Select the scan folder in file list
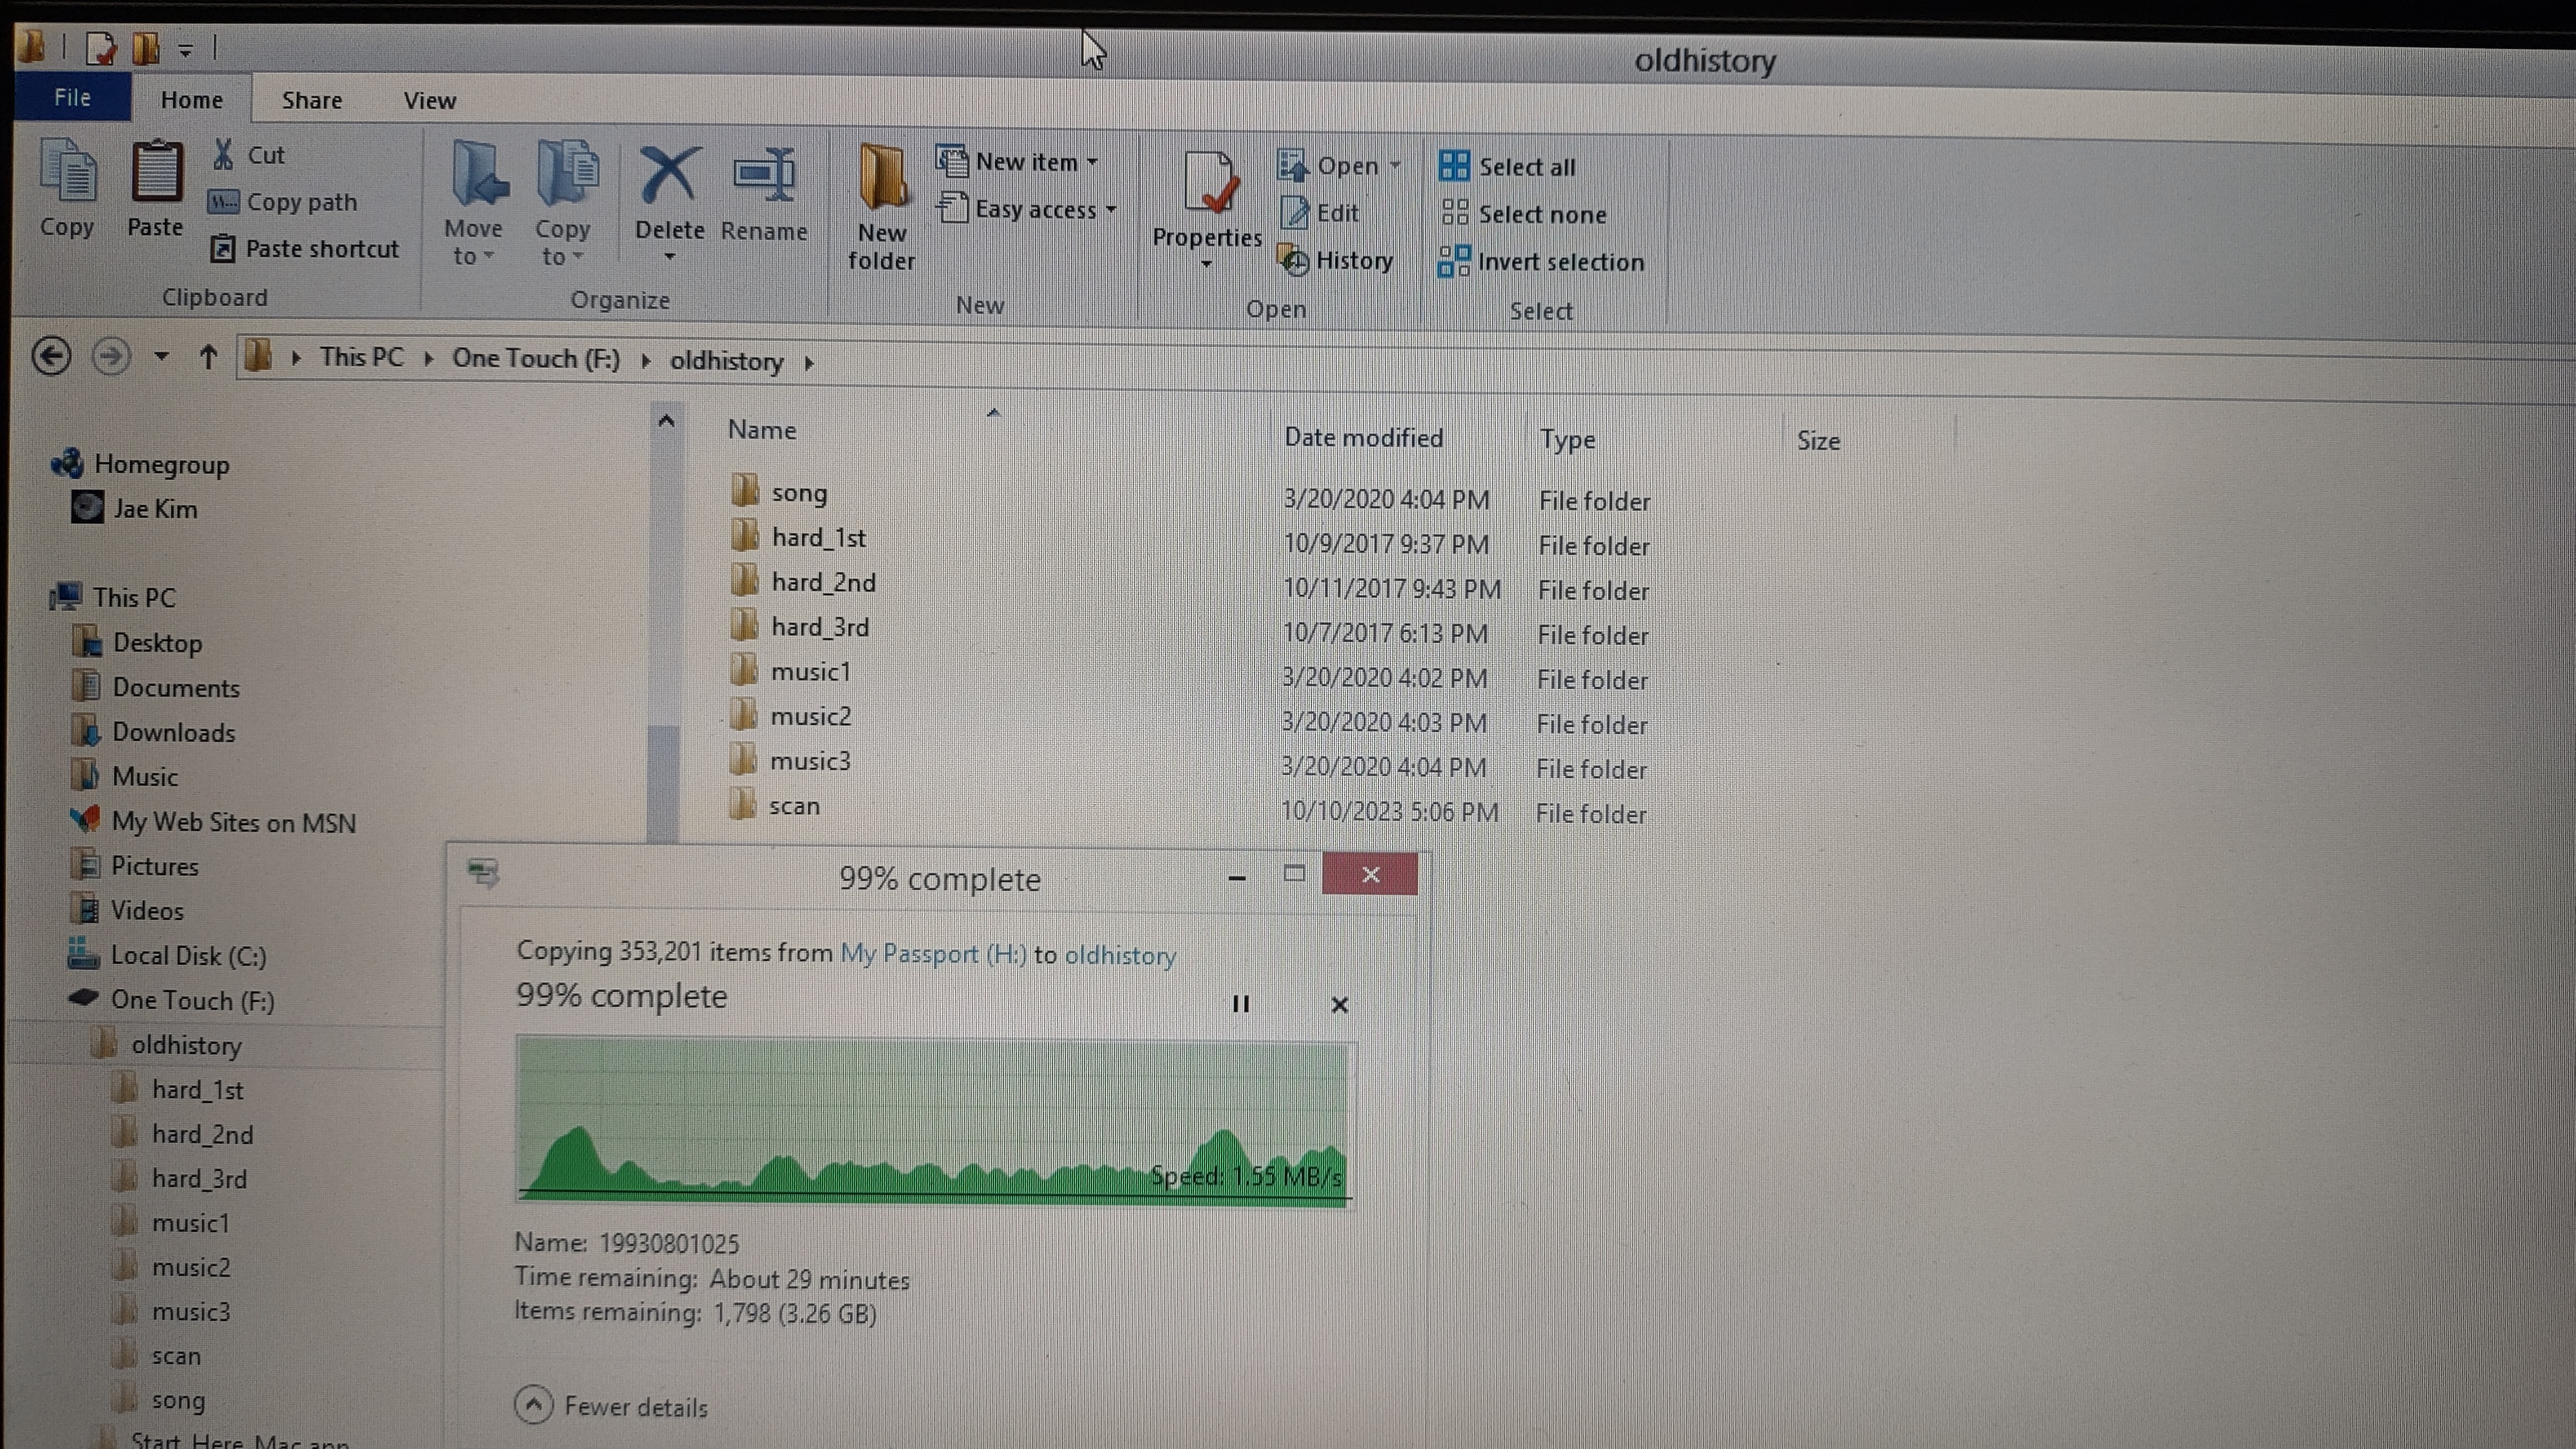The height and width of the screenshot is (1449, 2576). [775, 805]
